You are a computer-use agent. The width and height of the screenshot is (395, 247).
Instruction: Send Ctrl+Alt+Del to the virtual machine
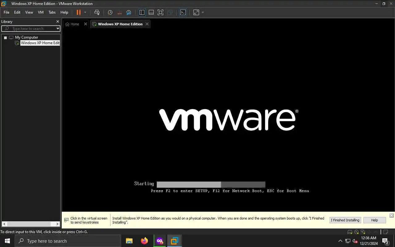97,12
